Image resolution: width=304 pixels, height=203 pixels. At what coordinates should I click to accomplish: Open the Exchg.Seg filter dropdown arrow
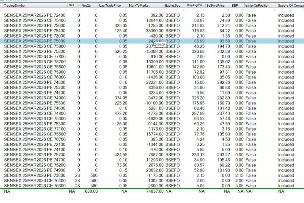[x=184, y=10]
